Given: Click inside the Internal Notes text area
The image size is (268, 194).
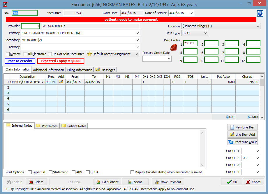Looking at the screenshot, I should click(103, 149).
